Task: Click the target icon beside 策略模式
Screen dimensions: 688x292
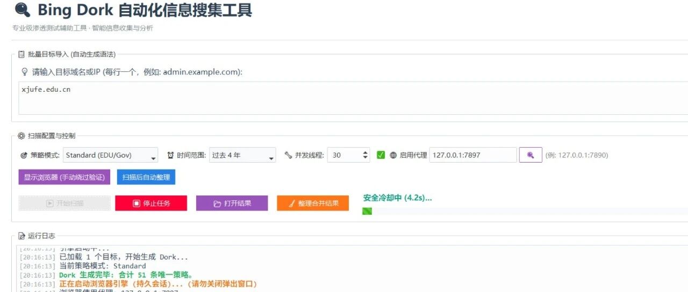Action: [24, 155]
